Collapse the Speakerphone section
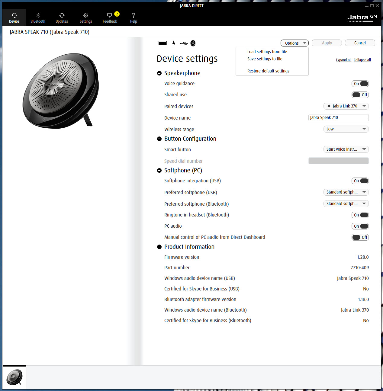383x391 pixels. pyautogui.click(x=159, y=73)
